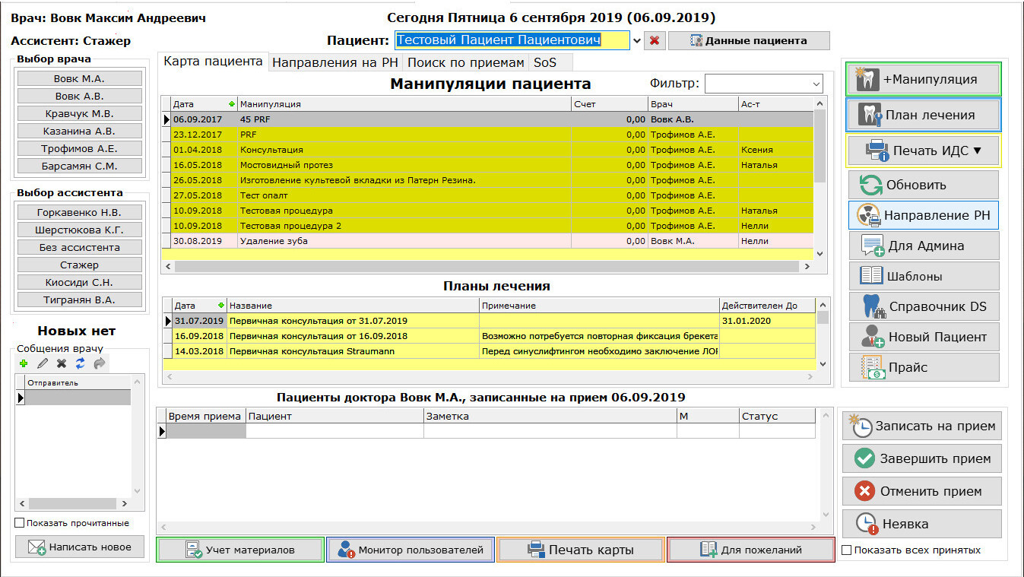
Task: Sort treatment plans by Дата column header
Action: [199, 306]
